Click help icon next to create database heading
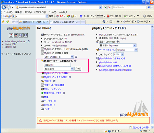 click(x=75, y=61)
